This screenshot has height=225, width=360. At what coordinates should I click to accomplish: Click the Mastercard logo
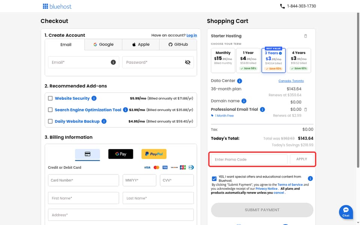point(156,168)
